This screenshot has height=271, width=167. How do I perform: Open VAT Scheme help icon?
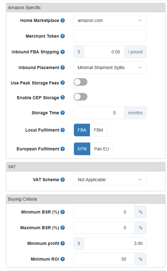click(63, 180)
